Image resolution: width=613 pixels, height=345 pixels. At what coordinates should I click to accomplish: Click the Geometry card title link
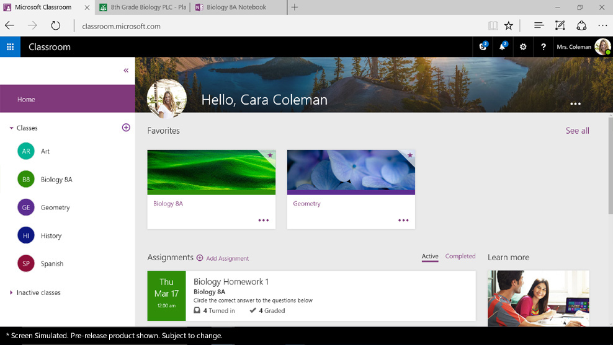[307, 204]
